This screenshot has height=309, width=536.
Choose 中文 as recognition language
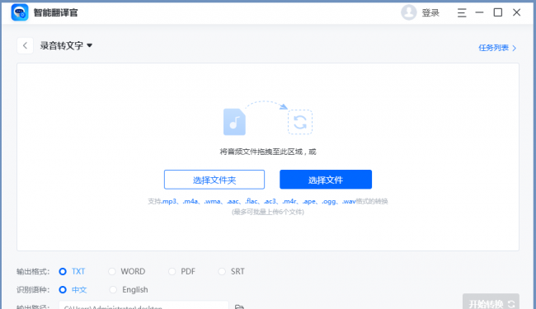tap(73, 290)
